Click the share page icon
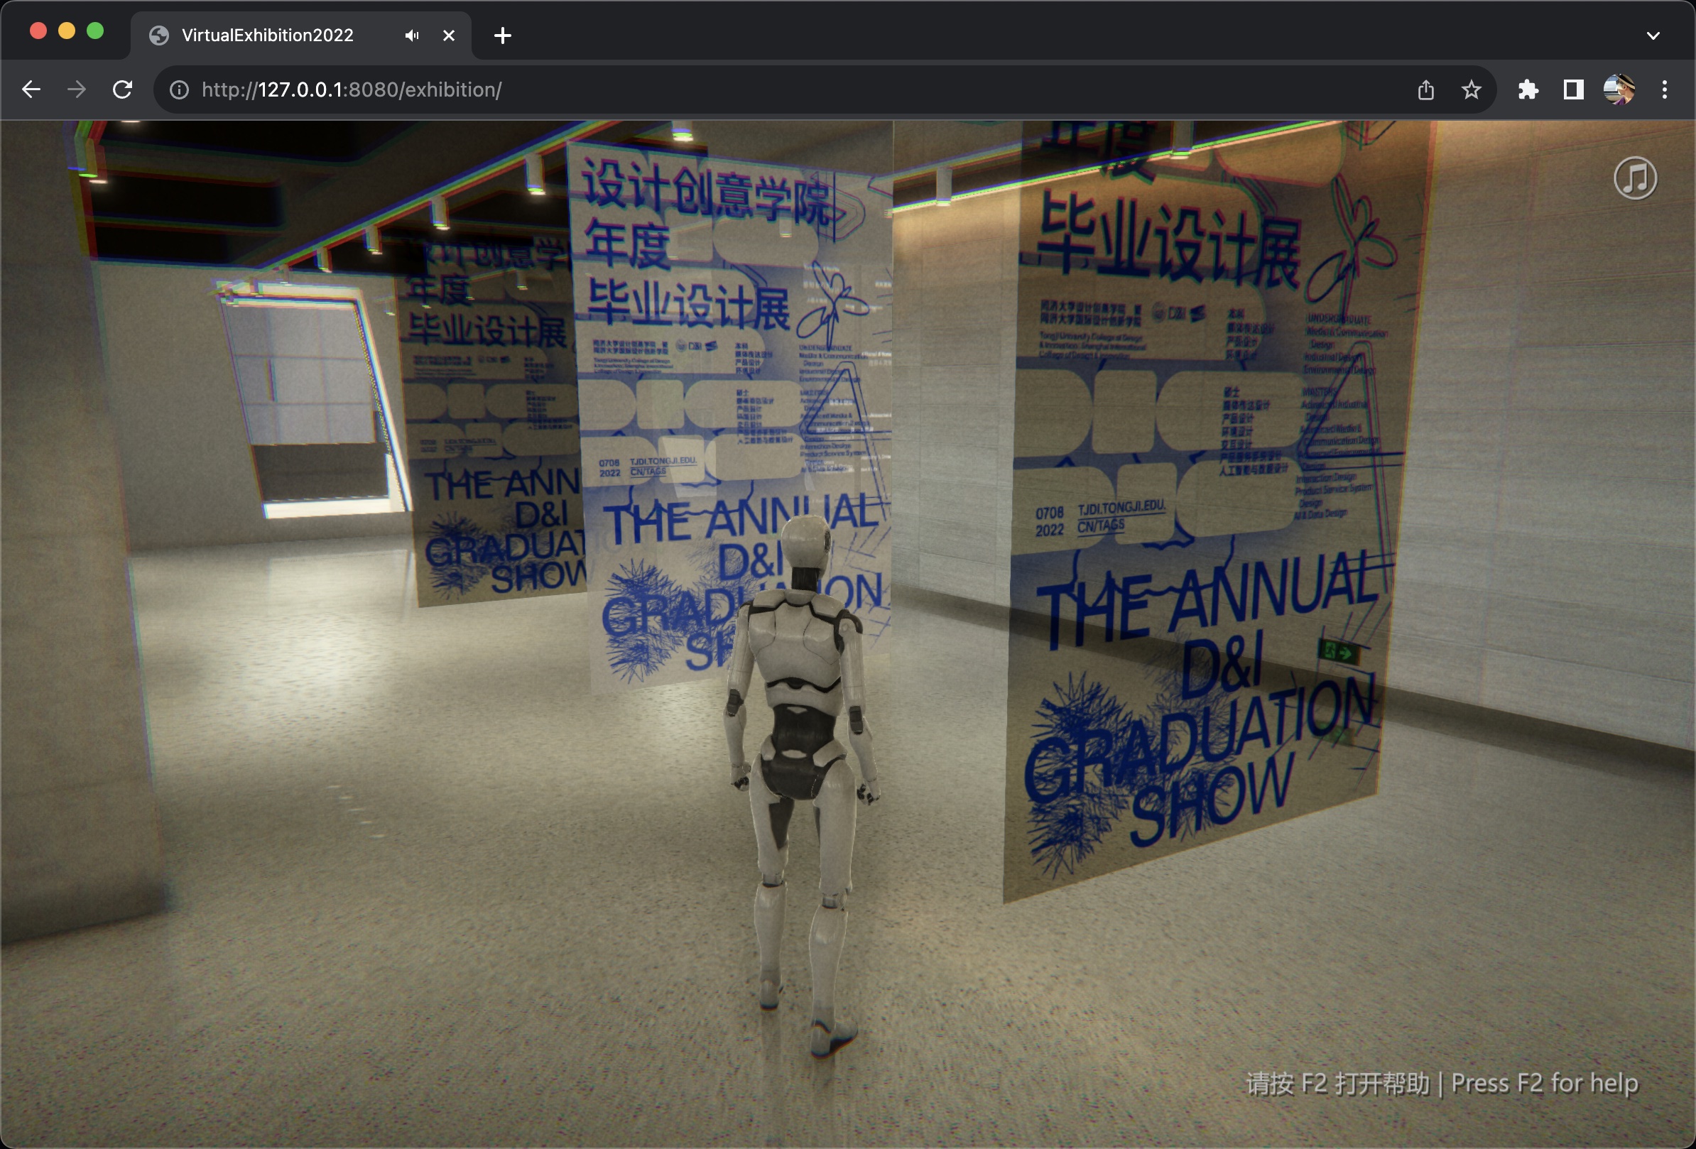The height and width of the screenshot is (1149, 1696). click(x=1425, y=89)
